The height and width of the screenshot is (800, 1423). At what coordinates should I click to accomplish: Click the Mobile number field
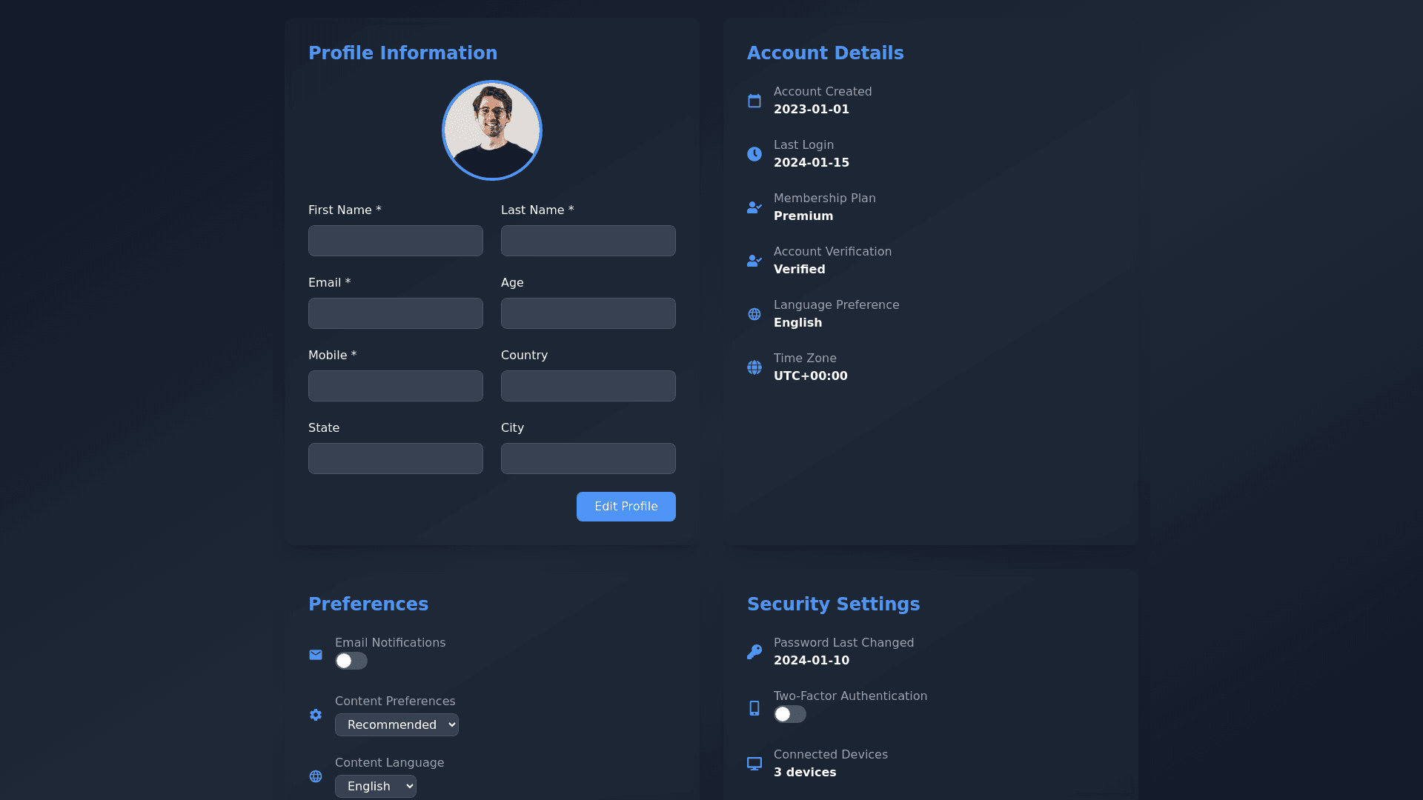(x=396, y=386)
